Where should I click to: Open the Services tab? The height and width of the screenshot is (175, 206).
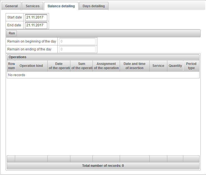tap(33, 6)
